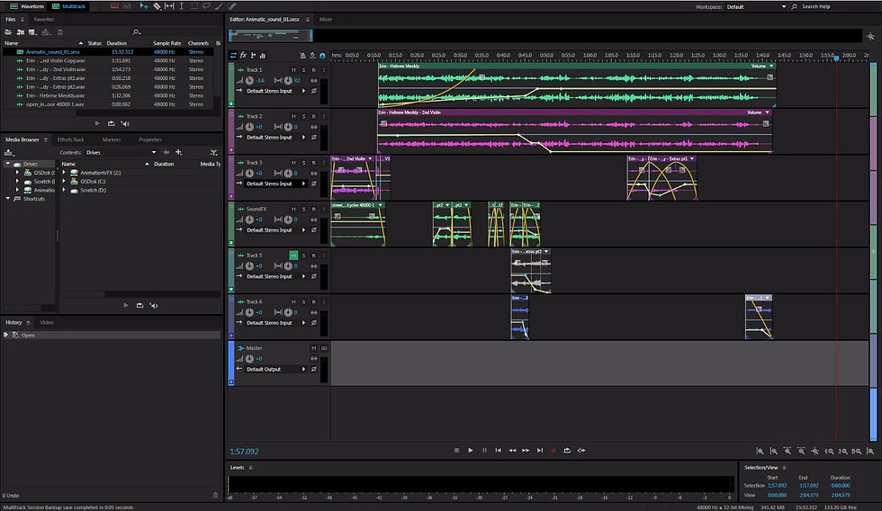Select Erin Hebrew Meoldy.wav in the Files list

(56, 94)
